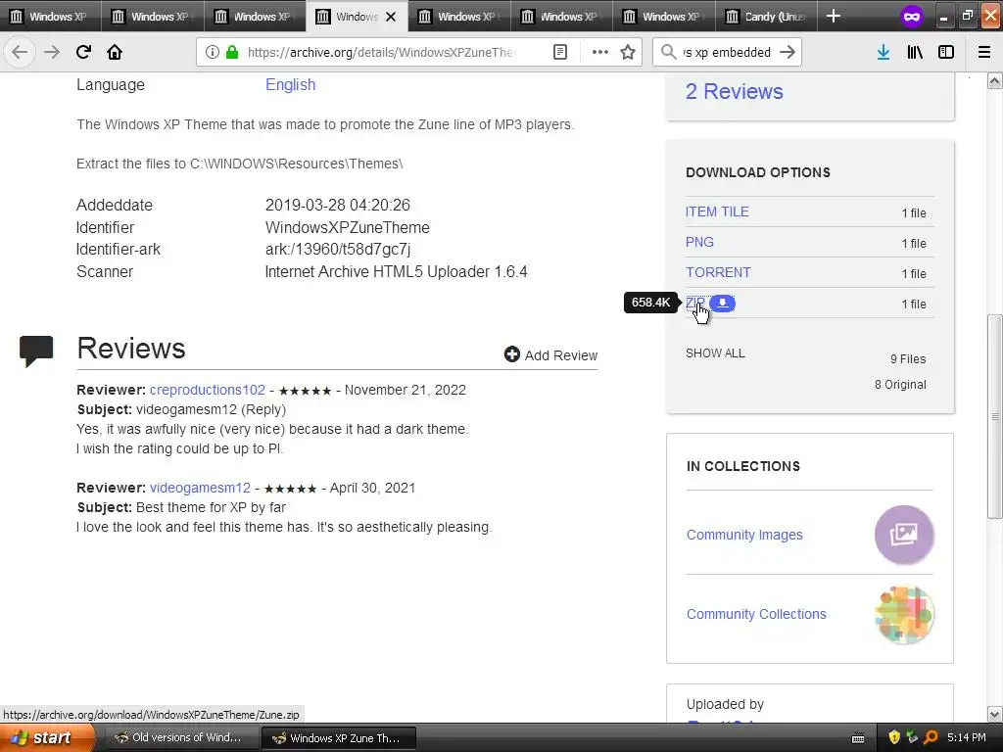Click the search magnifier icon
The image size is (1003, 752).
(668, 52)
